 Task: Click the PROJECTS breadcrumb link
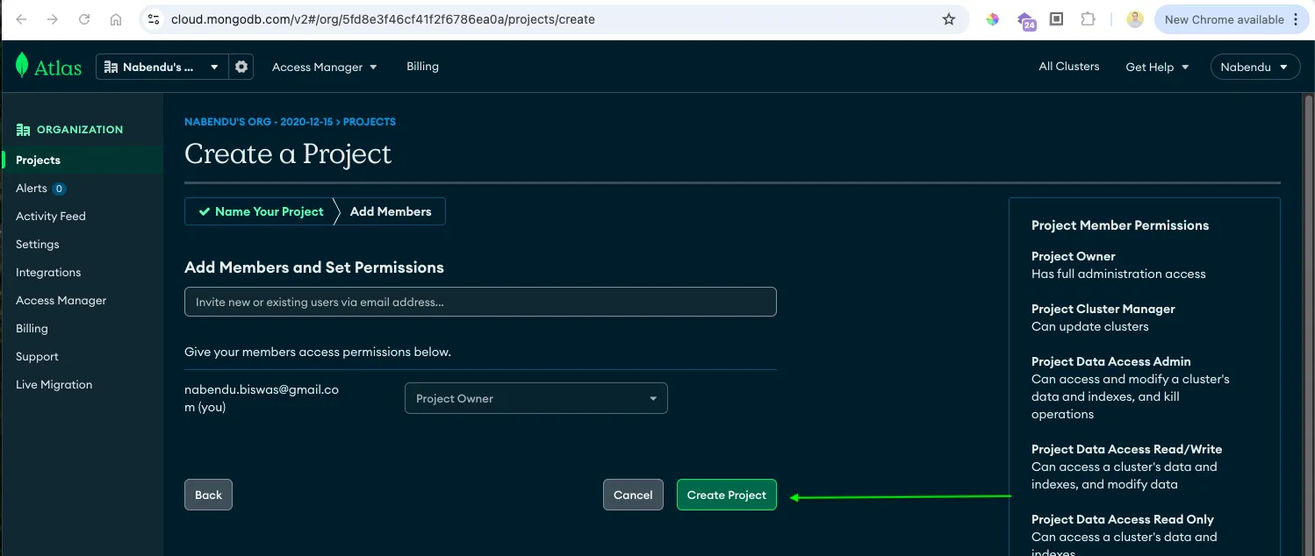click(370, 122)
